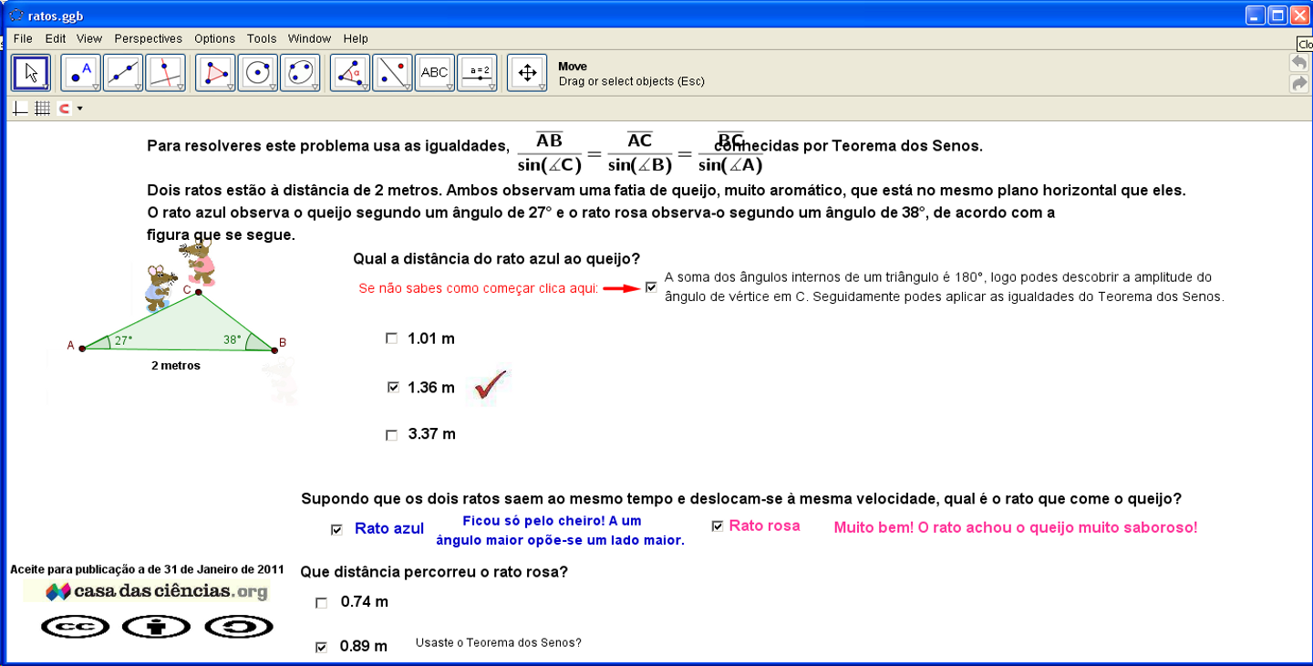
Task: Select the Ellipse tool
Action: click(x=300, y=73)
